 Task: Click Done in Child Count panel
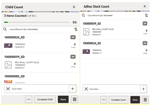point(63,99)
